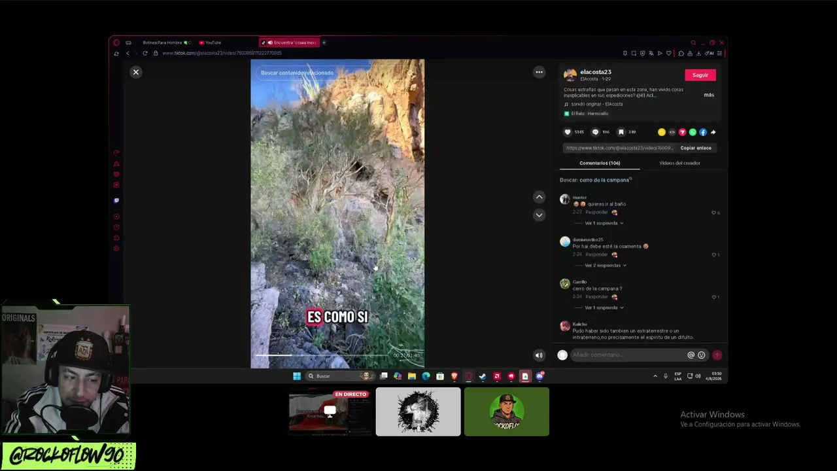Save the video with the bookmark icon
Screen dimensions: 837x471
(x=621, y=132)
